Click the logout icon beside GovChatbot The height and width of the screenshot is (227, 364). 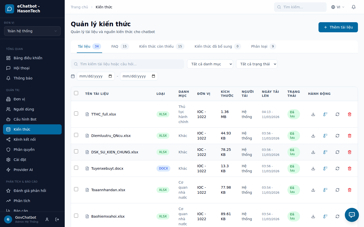pyautogui.click(x=57, y=219)
